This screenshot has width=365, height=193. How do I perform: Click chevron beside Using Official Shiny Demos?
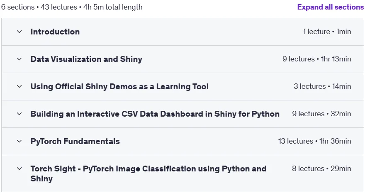[19, 86]
